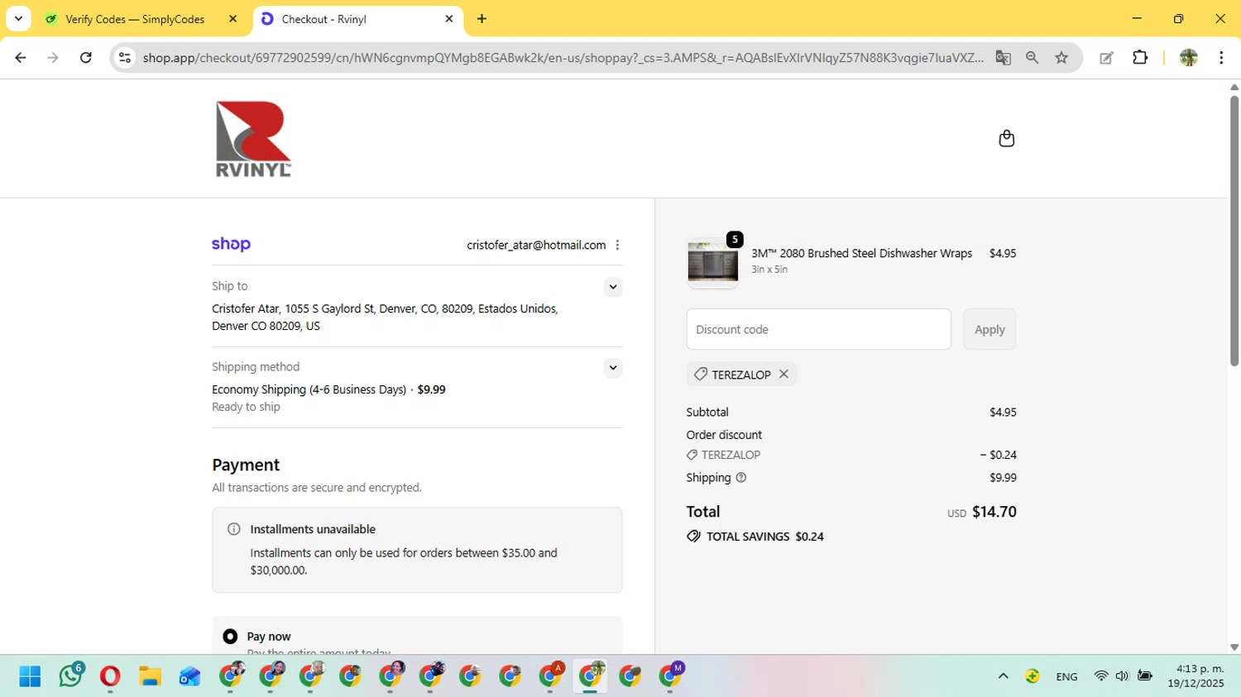Open the volume control in system tray
Image resolution: width=1241 pixels, height=697 pixels.
point(1122,676)
